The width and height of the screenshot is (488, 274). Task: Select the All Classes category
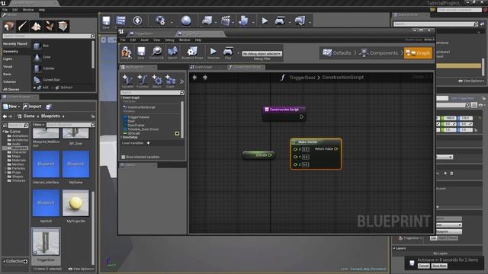tap(11, 90)
